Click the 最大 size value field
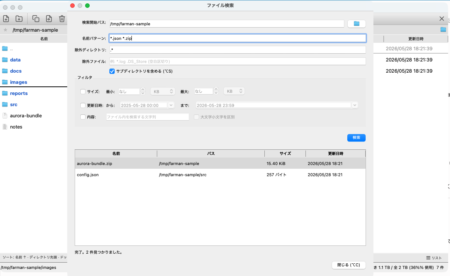 [203, 91]
